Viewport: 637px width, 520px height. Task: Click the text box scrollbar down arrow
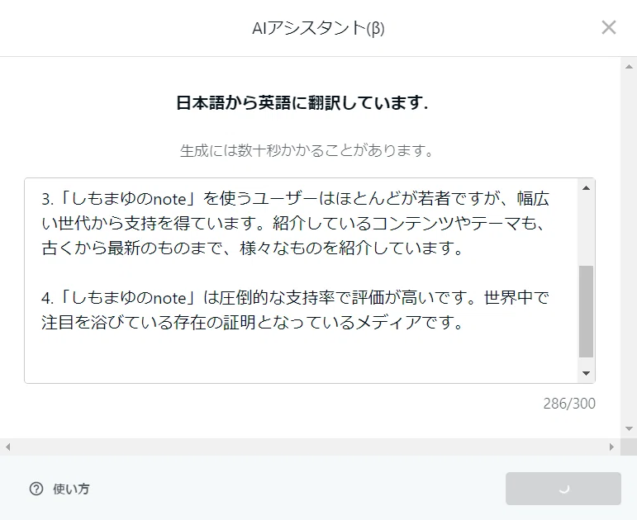click(586, 373)
